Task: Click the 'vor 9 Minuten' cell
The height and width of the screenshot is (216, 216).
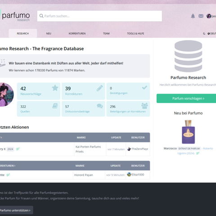Action: pos(115,175)
